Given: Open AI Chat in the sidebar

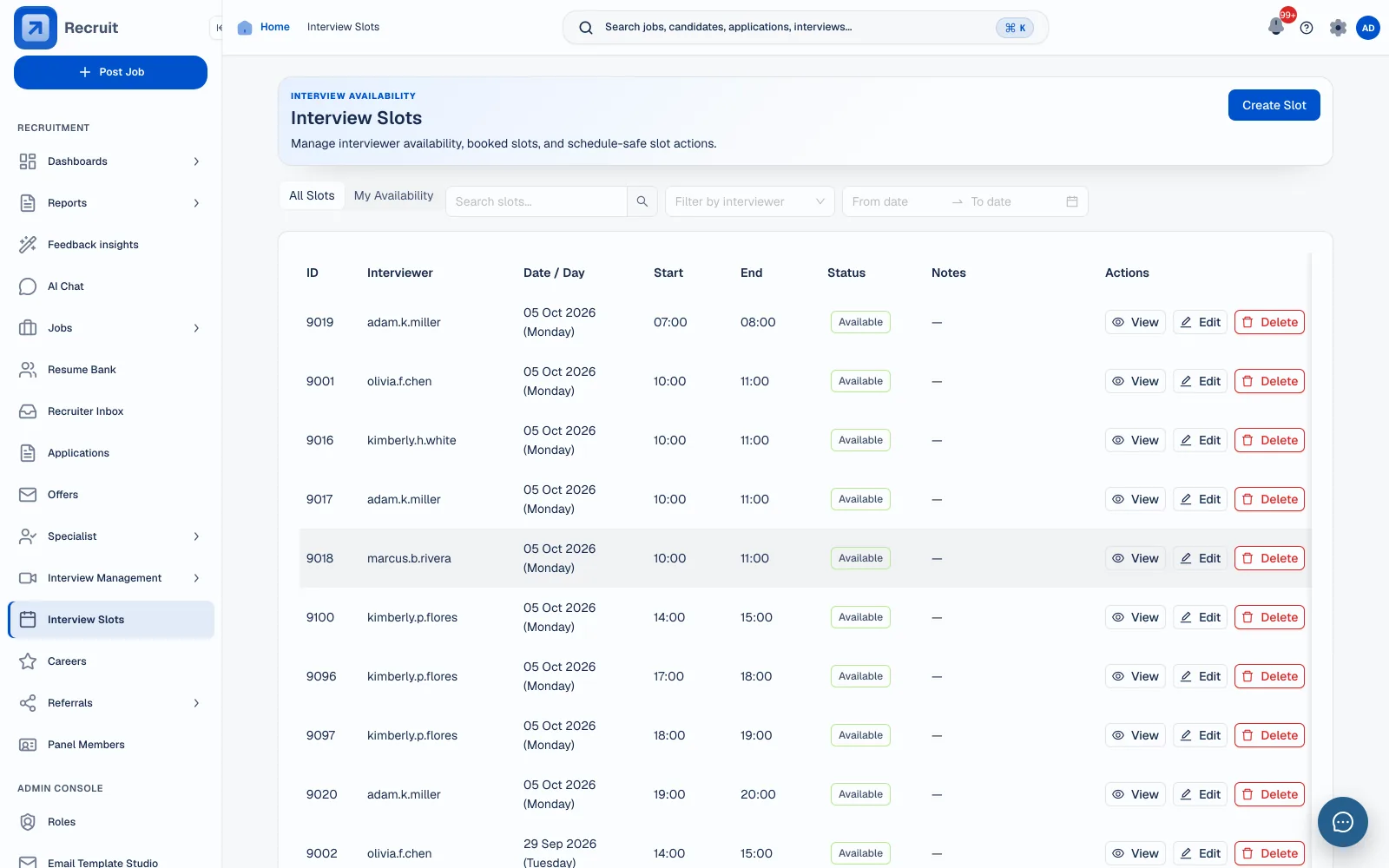Looking at the screenshot, I should 110,286.
